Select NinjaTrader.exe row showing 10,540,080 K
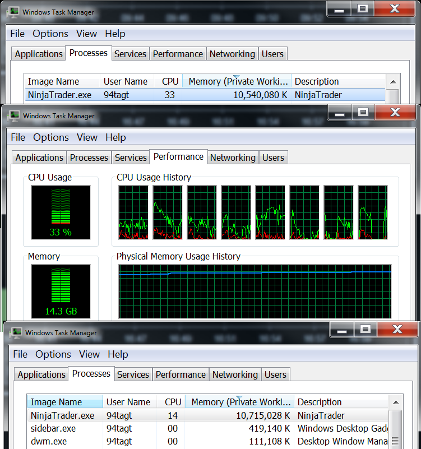Image resolution: width=421 pixels, height=449 pixels. pyautogui.click(x=205, y=95)
